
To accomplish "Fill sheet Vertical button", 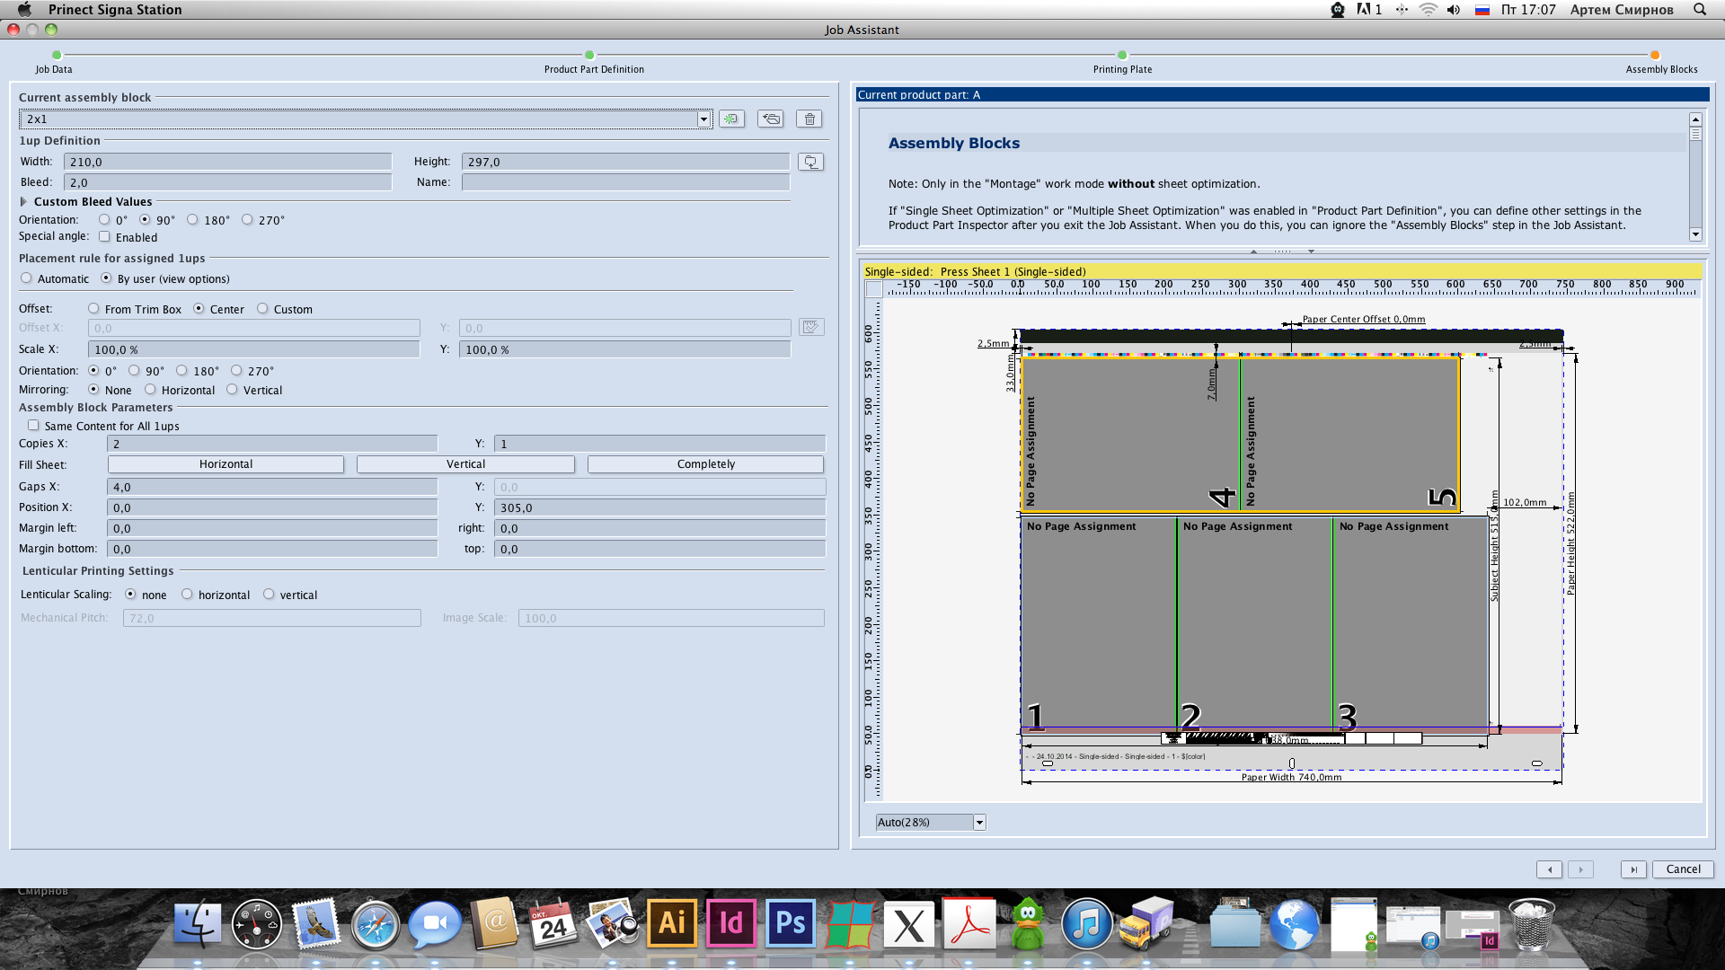I will [465, 464].
